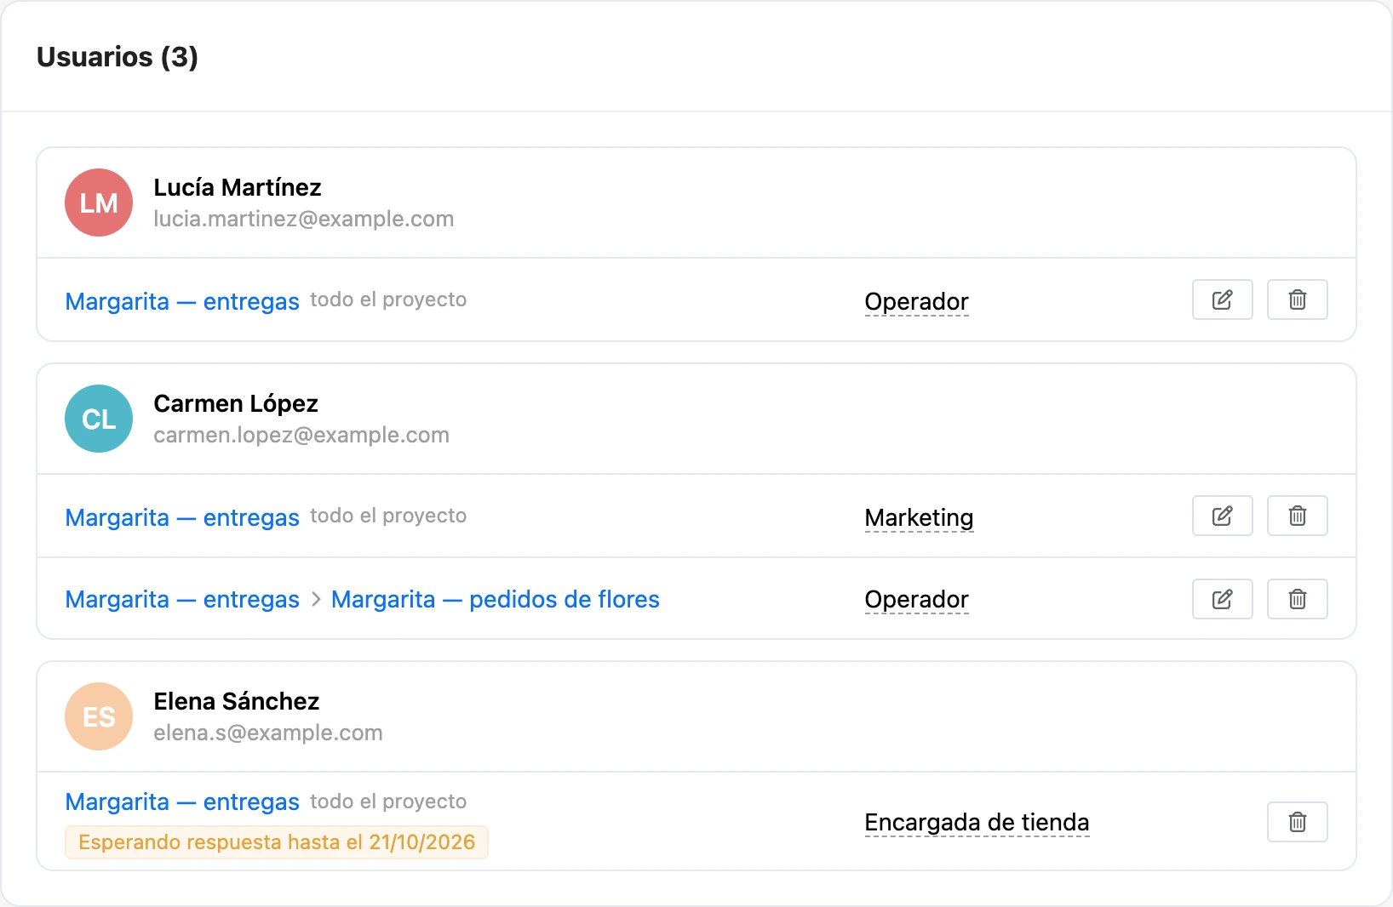Delete Carmen López's pedidos de flores assignment
Screen dimensions: 1393x907
[x=1297, y=599]
